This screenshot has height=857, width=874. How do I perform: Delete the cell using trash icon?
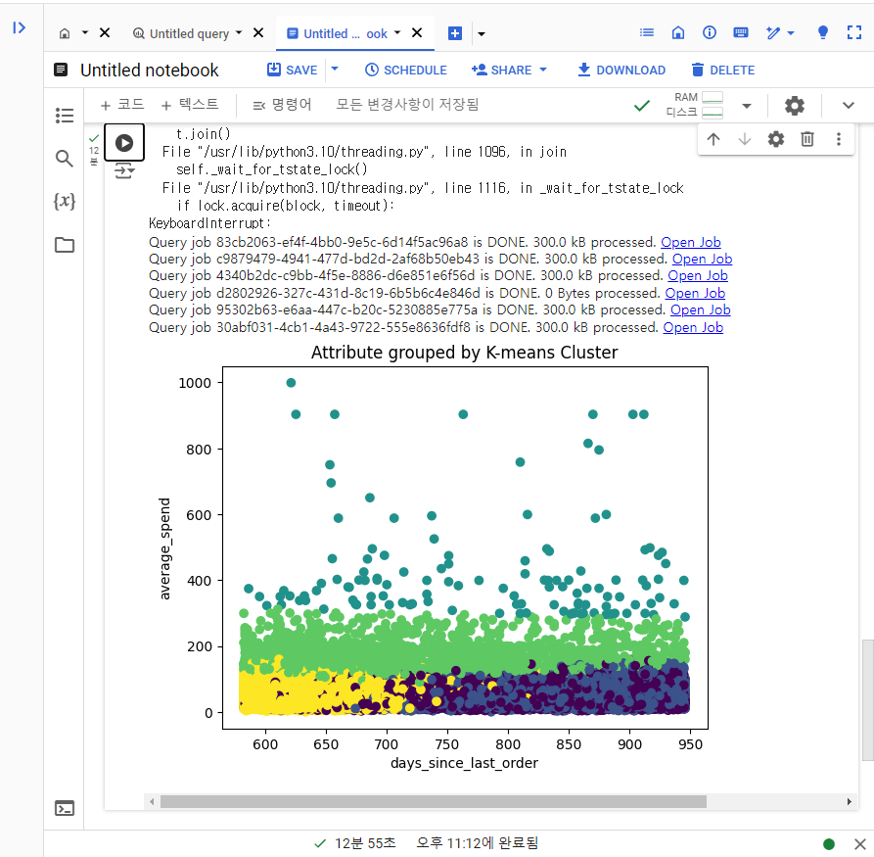click(807, 139)
